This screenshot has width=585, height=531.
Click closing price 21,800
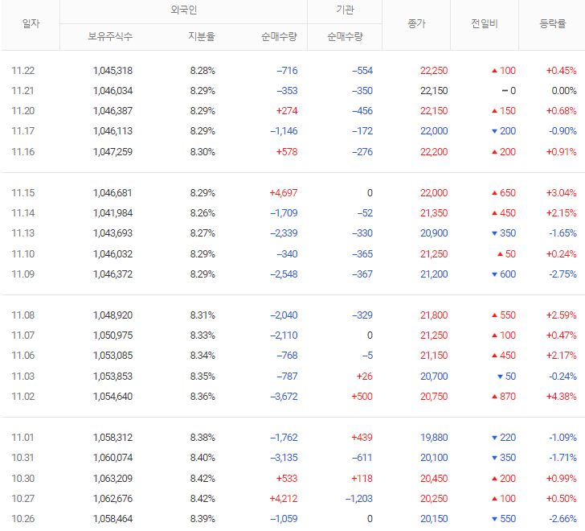coord(434,315)
